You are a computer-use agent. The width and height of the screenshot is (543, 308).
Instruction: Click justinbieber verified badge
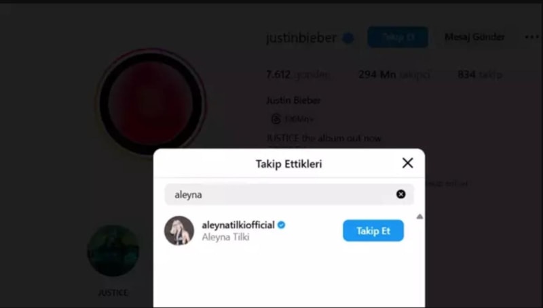348,38
